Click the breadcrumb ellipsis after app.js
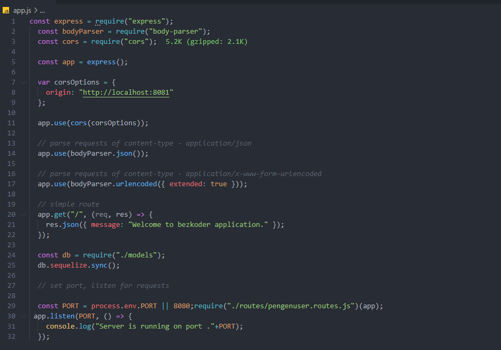Viewport: 501px width, 350px height. click(x=42, y=11)
